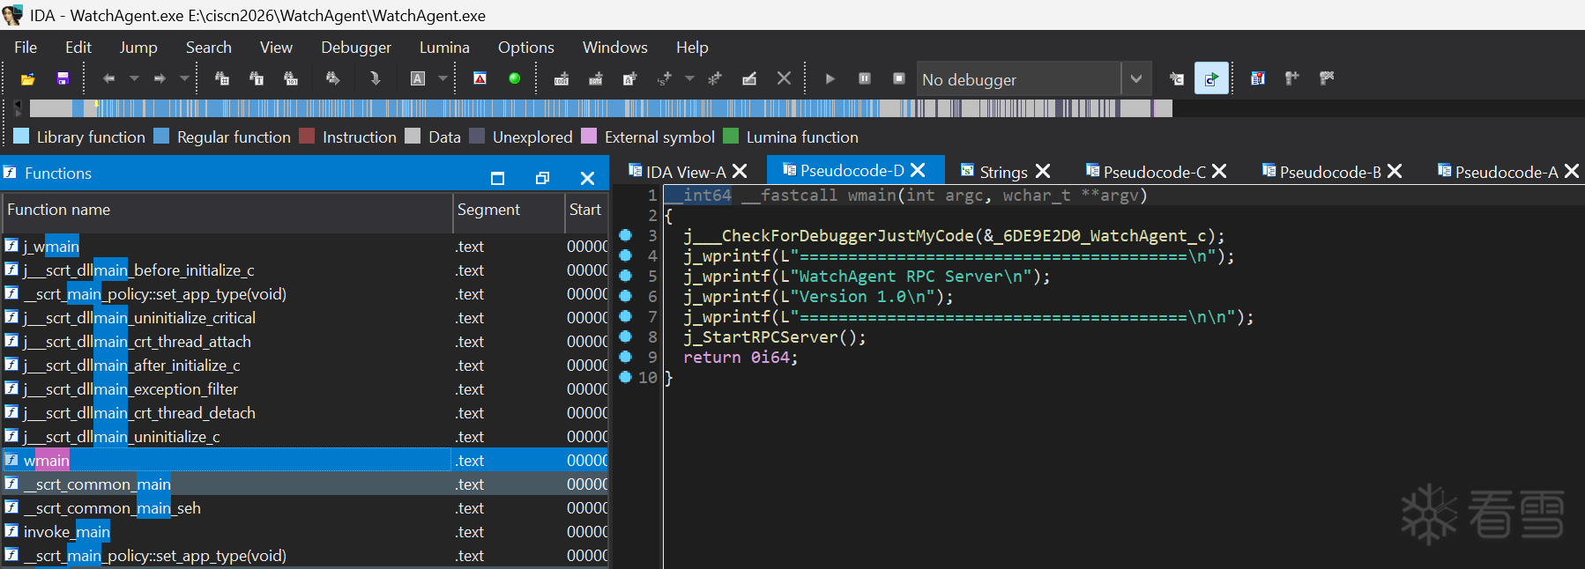The width and height of the screenshot is (1585, 569).
Task: Terminate process with the stop button
Action: click(899, 79)
